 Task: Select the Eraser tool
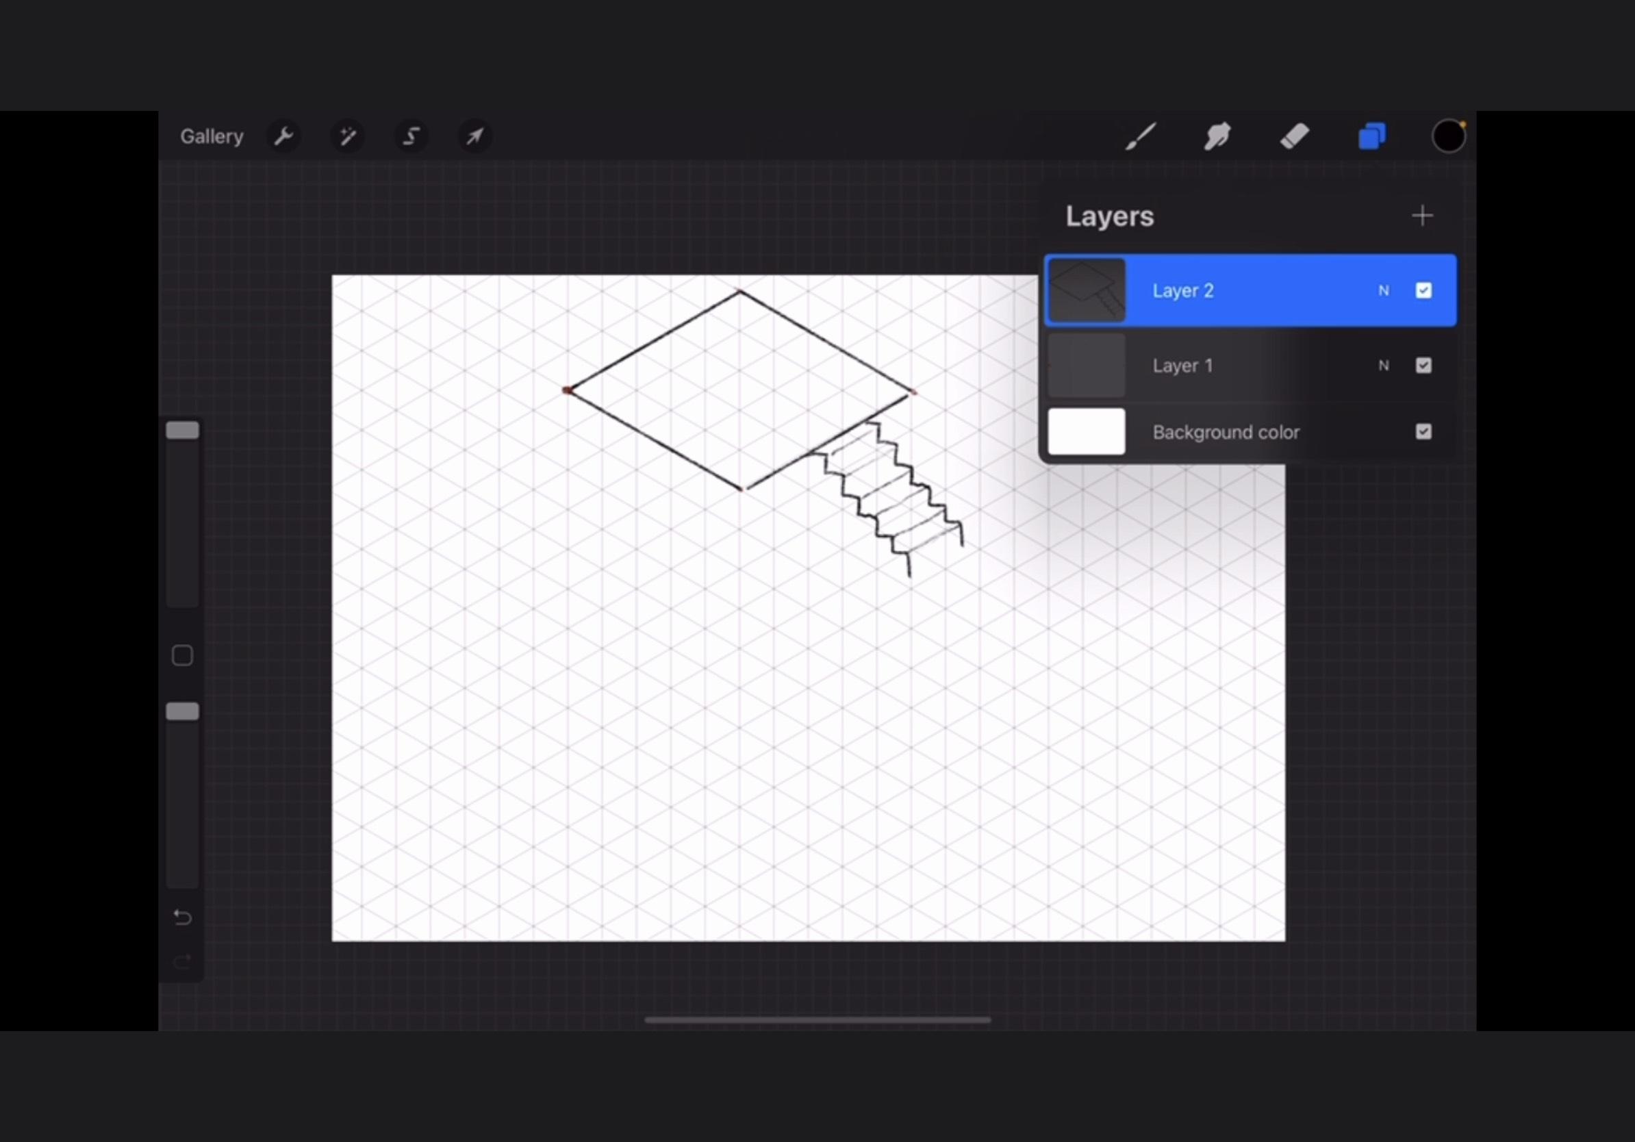point(1294,136)
